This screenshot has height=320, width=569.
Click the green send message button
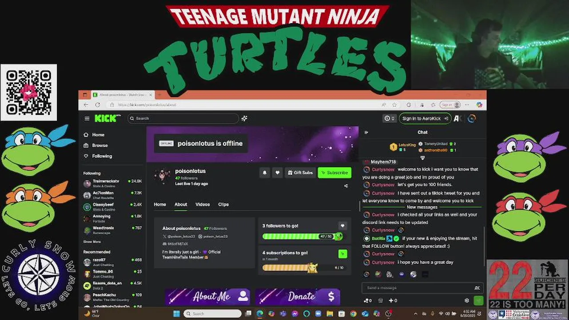478,300
